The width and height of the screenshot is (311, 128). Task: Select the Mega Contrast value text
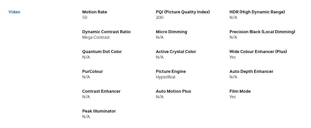point(96,38)
